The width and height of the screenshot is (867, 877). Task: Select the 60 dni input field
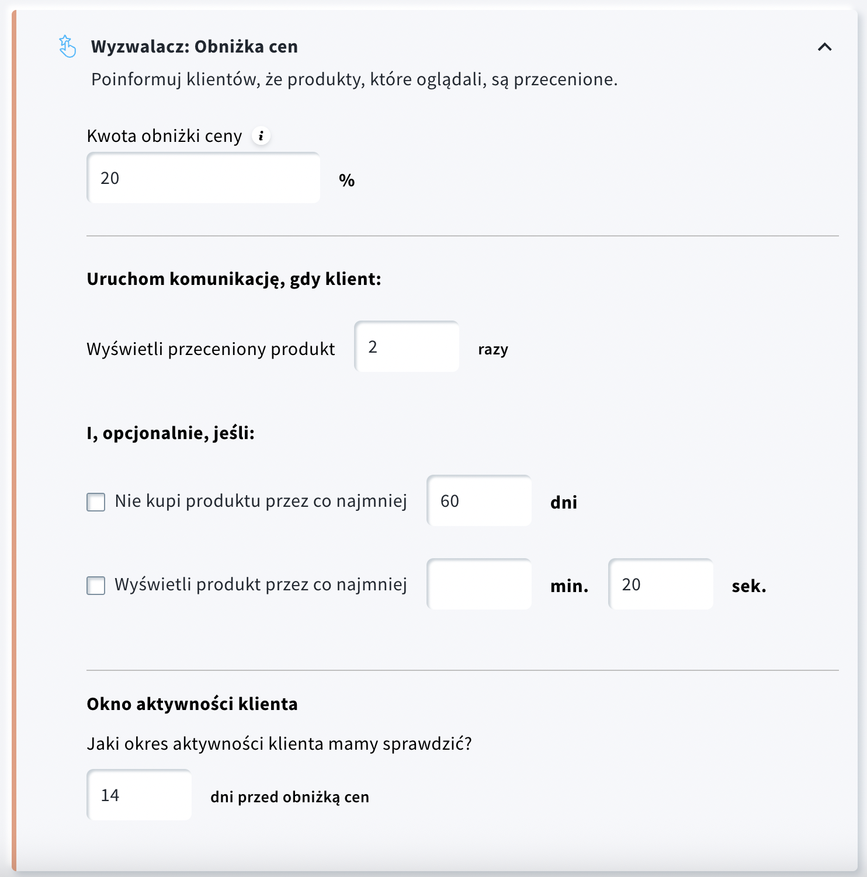pos(478,500)
